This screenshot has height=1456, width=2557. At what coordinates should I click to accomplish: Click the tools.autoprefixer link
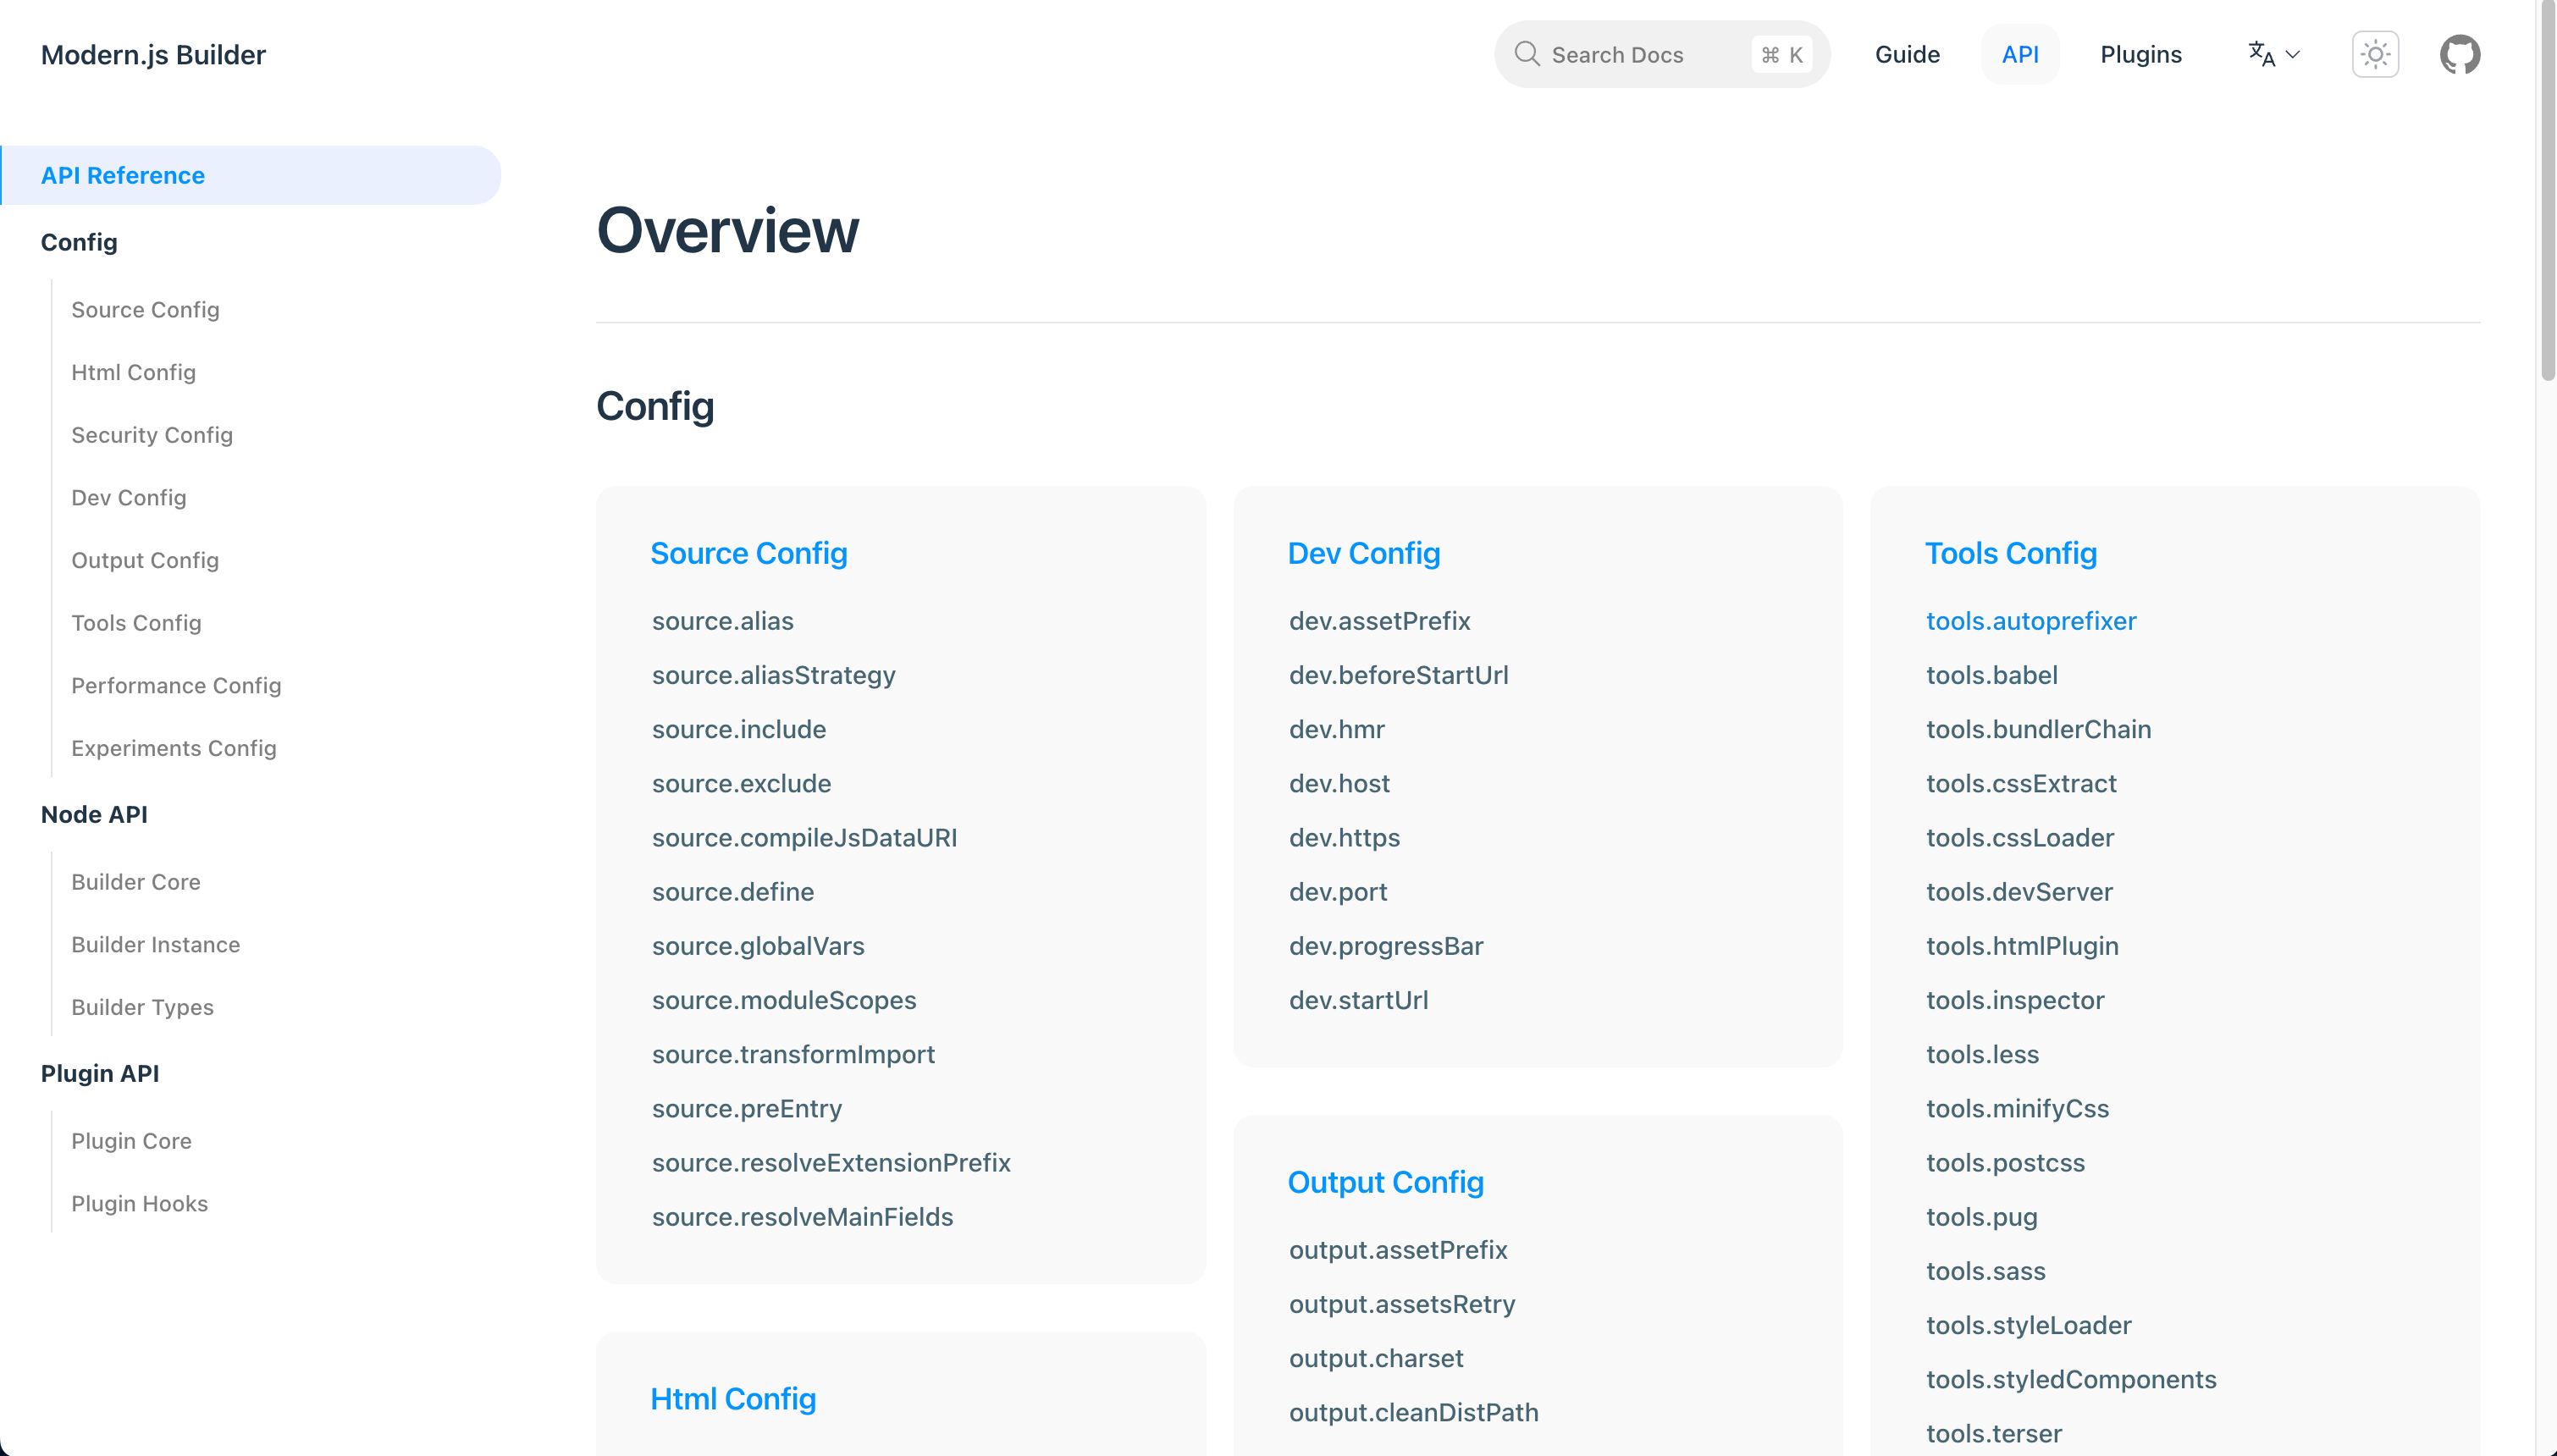[2030, 620]
